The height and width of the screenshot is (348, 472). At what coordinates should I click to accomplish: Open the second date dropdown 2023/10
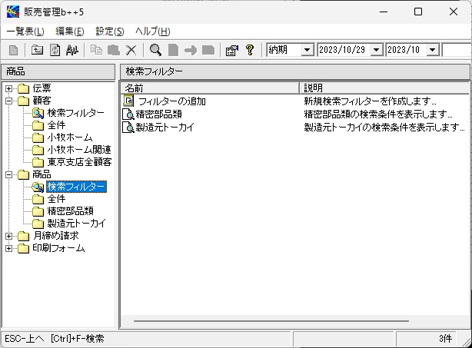(x=433, y=50)
